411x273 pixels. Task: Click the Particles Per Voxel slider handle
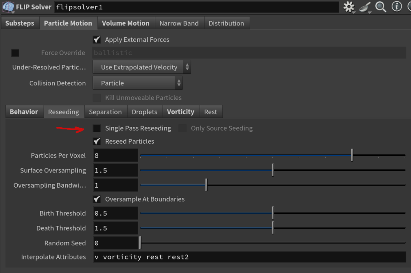pyautogui.click(x=352, y=156)
